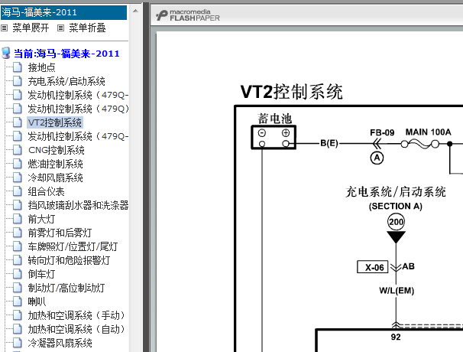Image resolution: width=463 pixels, height=352 pixels.
Task: Open CNG控制系统 entry
Action: click(x=56, y=150)
